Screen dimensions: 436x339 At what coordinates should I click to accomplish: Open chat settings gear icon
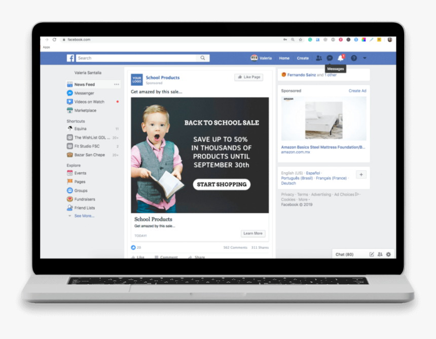(x=388, y=254)
